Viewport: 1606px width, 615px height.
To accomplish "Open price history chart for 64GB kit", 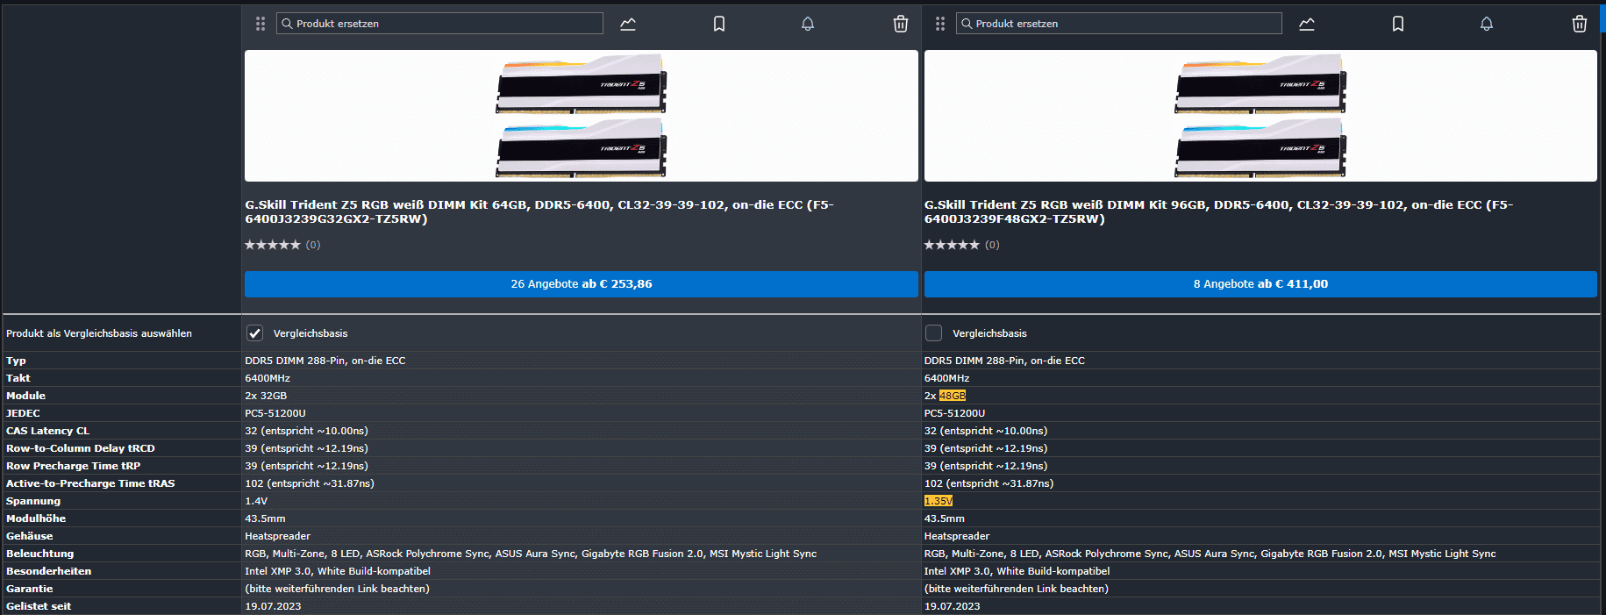I will 628,24.
